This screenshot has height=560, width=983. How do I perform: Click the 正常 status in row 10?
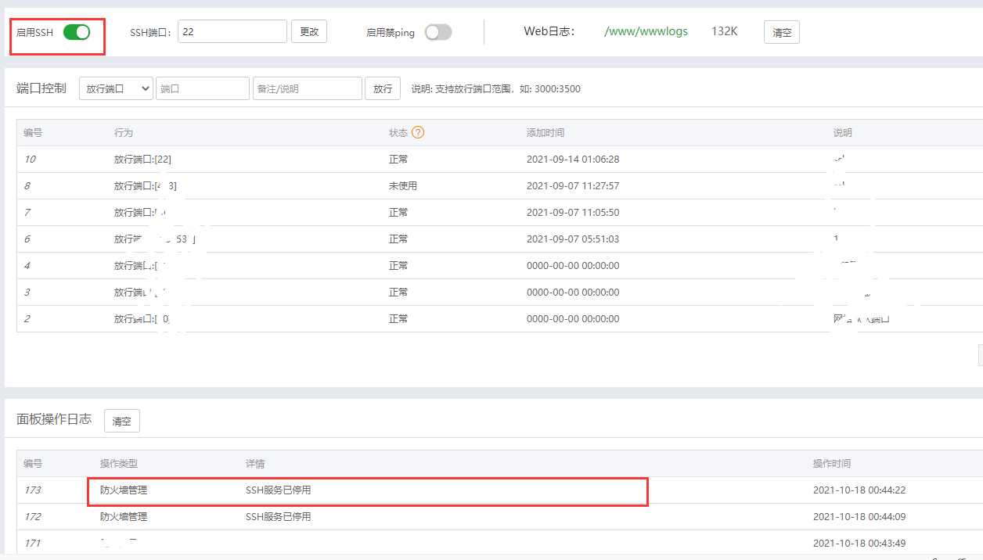(x=398, y=159)
